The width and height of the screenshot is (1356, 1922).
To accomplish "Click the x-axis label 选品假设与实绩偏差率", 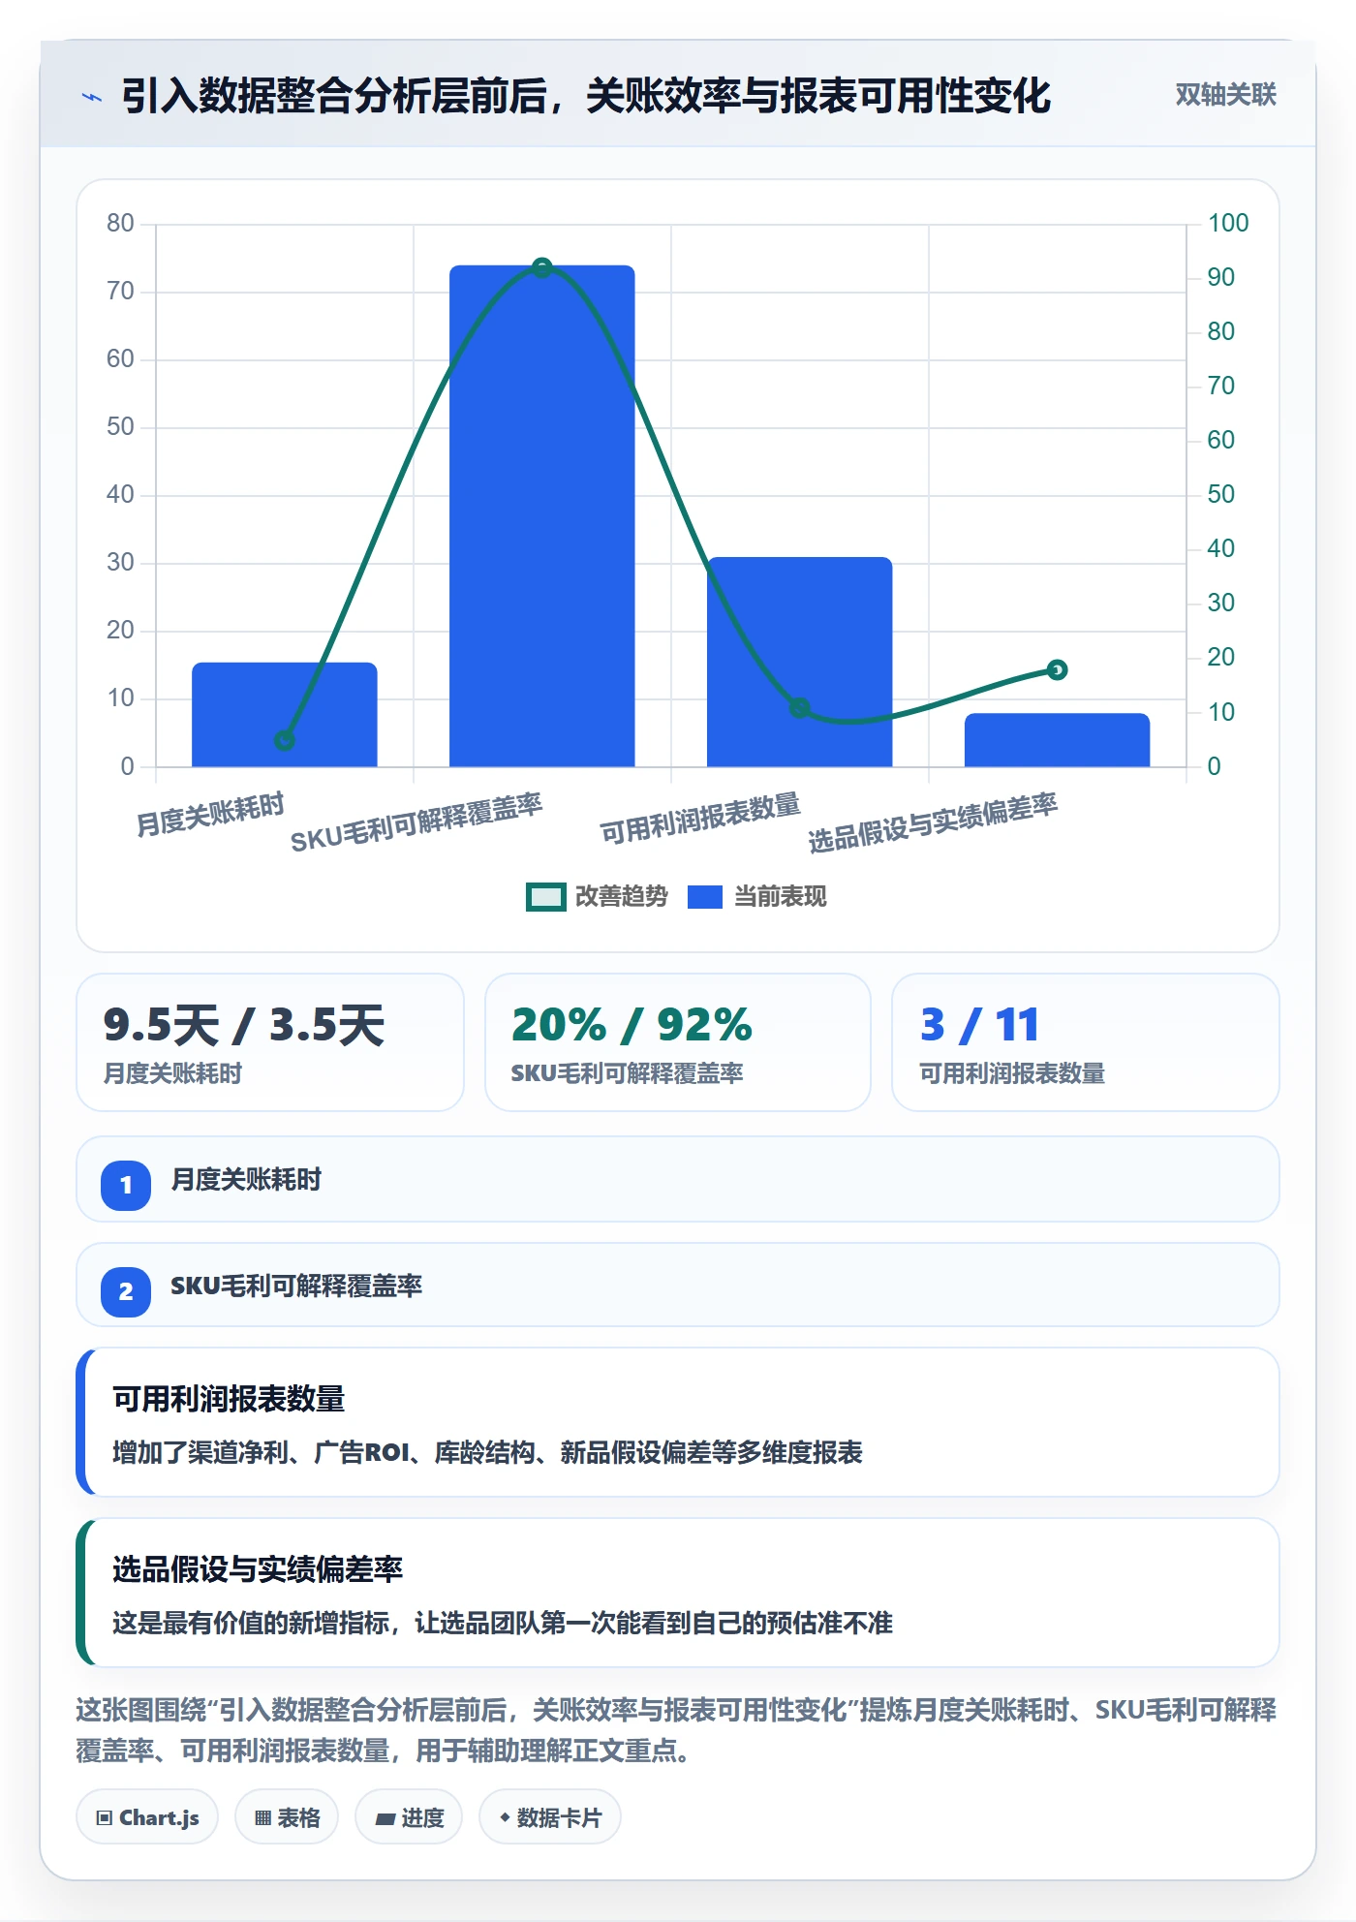I will 933,821.
